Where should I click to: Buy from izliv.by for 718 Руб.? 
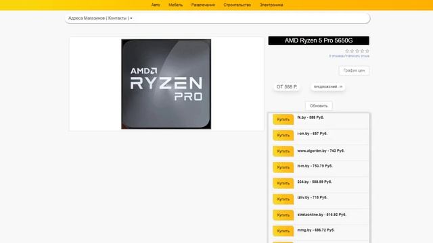(x=283, y=199)
